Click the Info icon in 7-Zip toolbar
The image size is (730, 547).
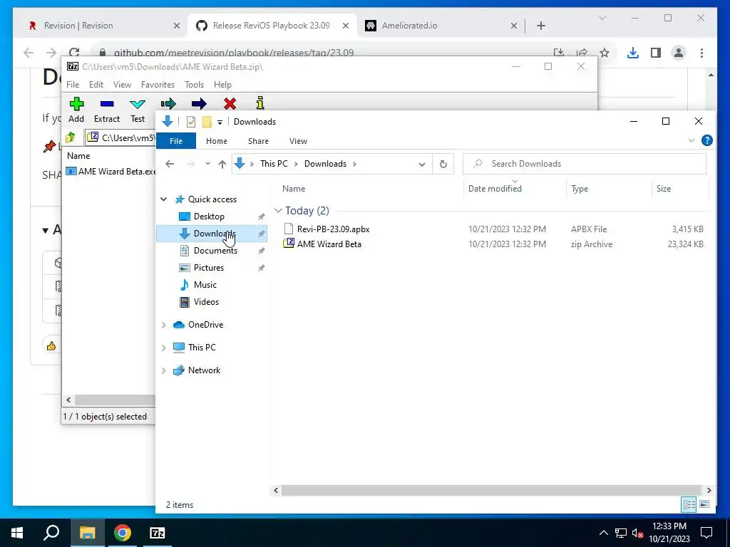[260, 103]
